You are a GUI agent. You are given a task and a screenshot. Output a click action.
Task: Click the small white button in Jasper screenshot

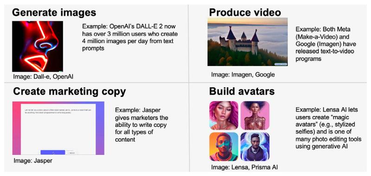point(71,153)
